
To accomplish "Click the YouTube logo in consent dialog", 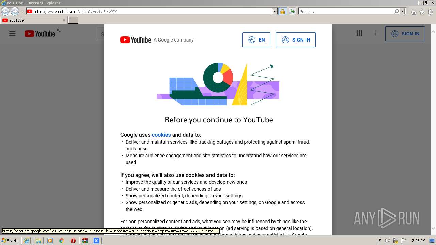I will pyautogui.click(x=136, y=40).
